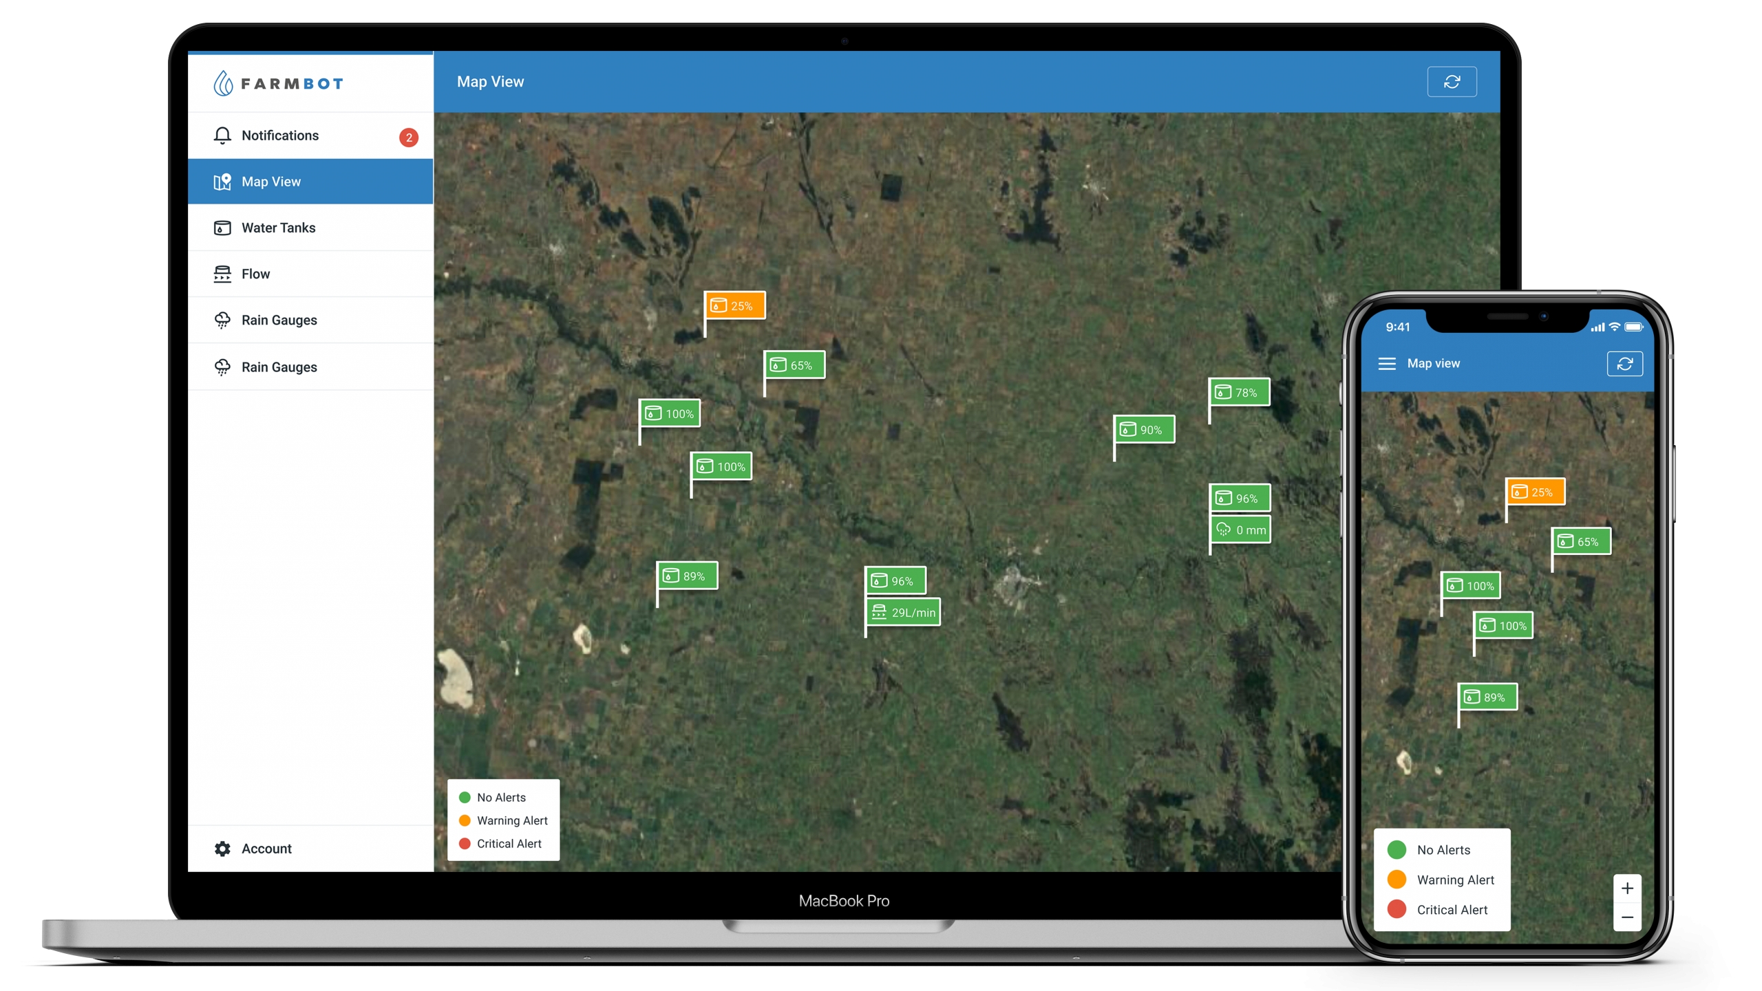1762x991 pixels.
Task: Click the map pin icon beside Map View
Action: coord(222,182)
